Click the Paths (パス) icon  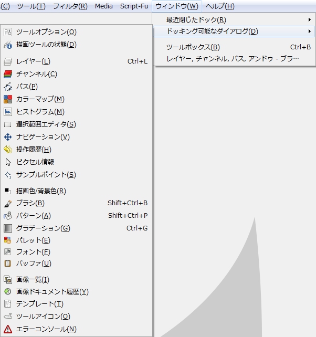(x=8, y=87)
